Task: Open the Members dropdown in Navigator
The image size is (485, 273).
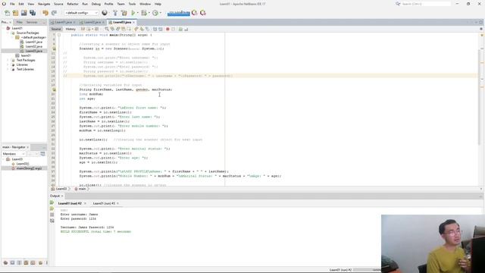Action: pos(14,154)
